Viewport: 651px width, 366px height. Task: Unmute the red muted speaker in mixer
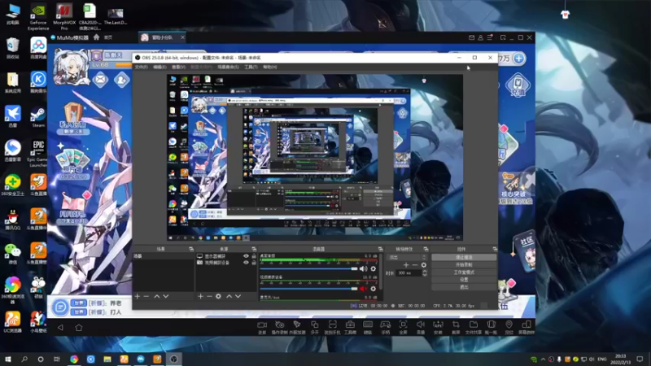click(x=363, y=289)
